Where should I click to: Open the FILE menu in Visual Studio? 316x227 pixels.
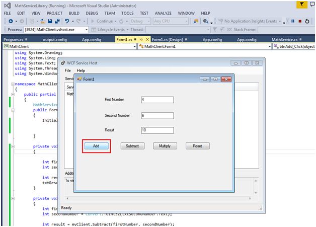point(8,13)
